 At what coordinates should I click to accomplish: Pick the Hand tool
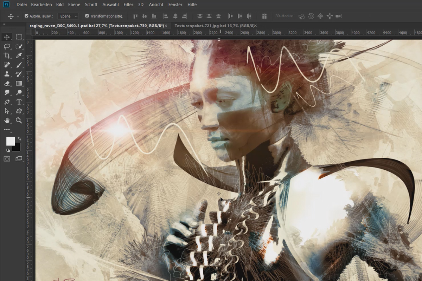(7, 120)
